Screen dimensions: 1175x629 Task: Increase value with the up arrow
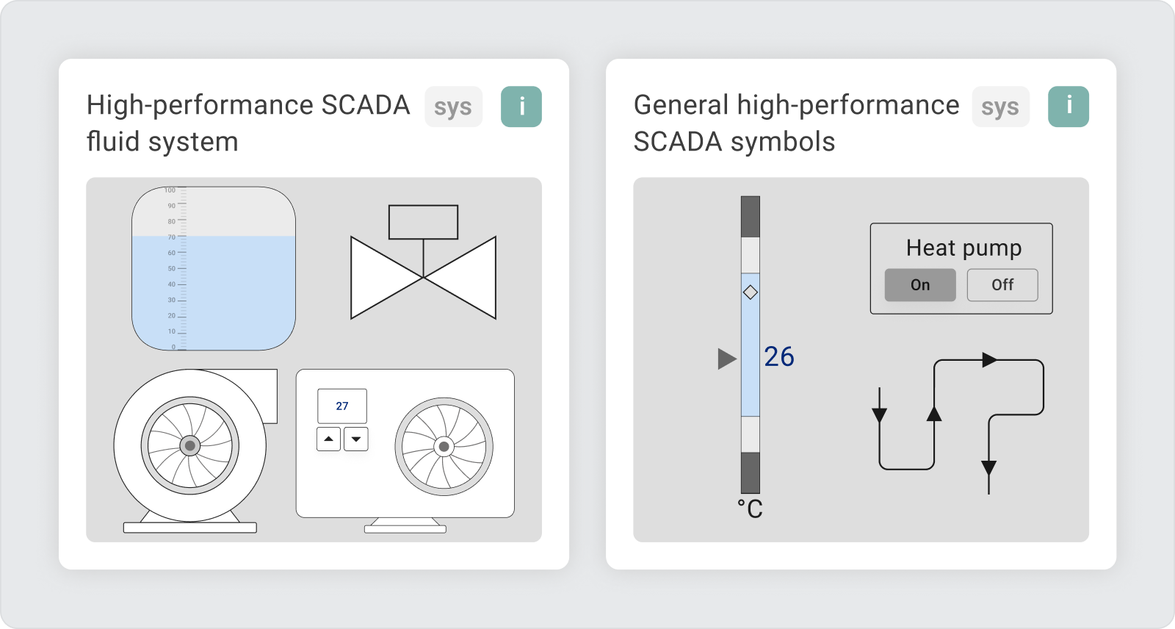pyautogui.click(x=328, y=439)
